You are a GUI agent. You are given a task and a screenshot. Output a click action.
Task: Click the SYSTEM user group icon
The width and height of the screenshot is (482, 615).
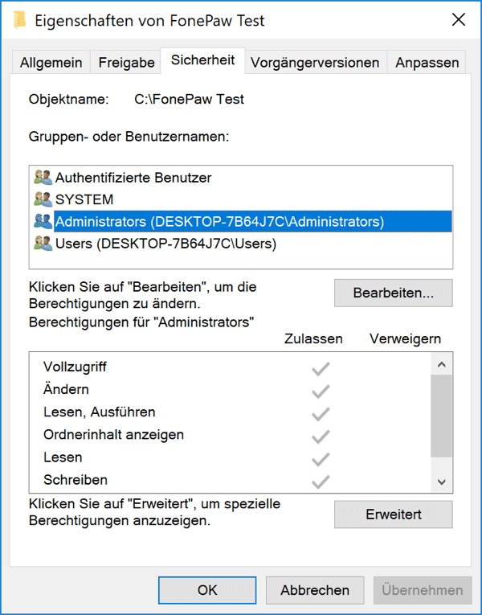coord(43,199)
